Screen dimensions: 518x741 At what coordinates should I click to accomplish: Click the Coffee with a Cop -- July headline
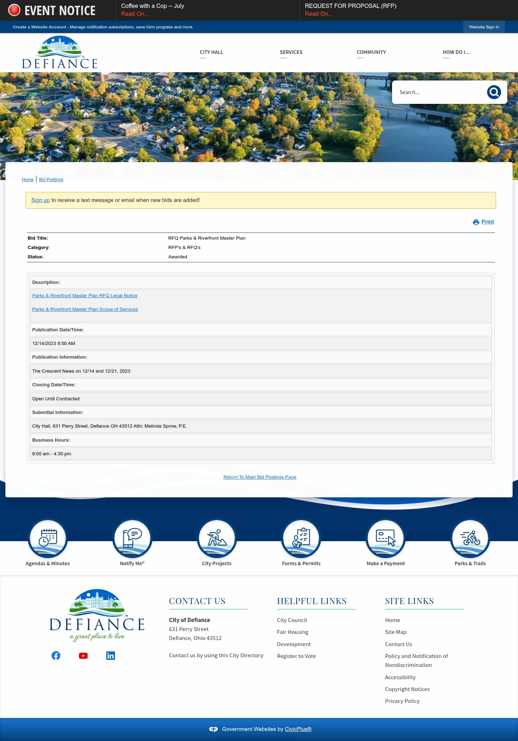[x=153, y=6]
